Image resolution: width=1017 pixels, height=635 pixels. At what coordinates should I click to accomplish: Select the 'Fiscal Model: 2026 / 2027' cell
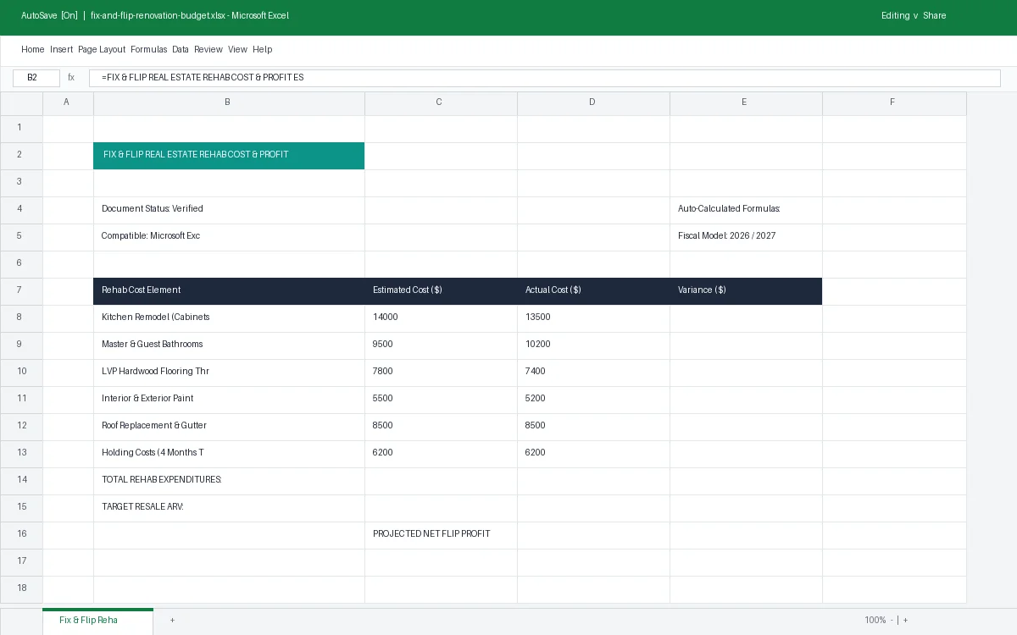click(746, 237)
